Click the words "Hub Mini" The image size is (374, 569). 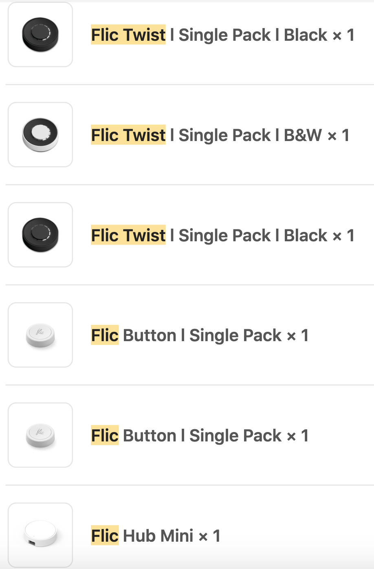158,536
